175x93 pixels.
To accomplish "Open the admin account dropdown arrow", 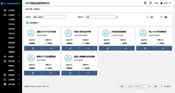I will (x=170, y=3).
